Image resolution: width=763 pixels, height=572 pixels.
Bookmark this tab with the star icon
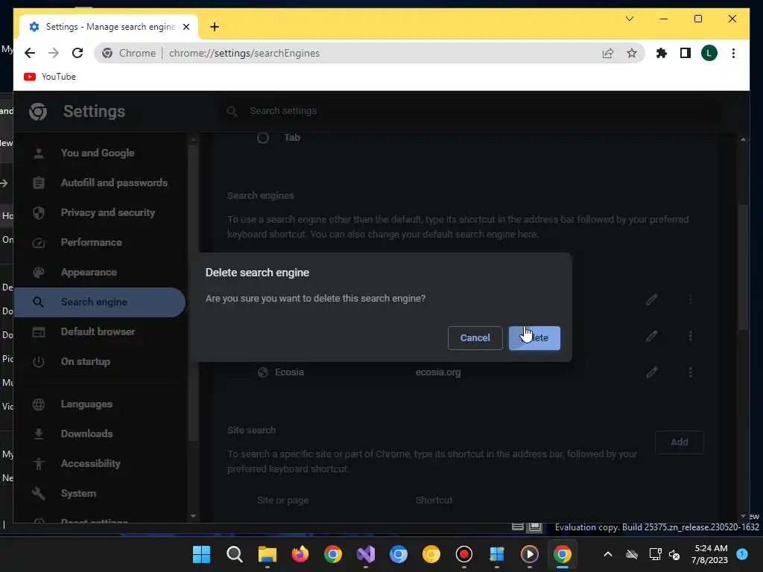pos(632,53)
